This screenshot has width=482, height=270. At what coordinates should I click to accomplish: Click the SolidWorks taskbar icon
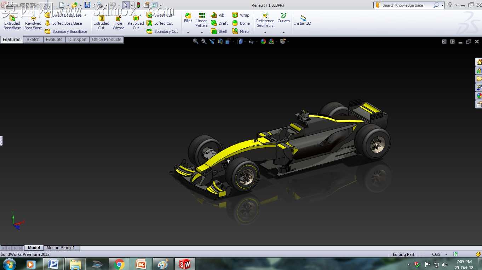pos(185,264)
